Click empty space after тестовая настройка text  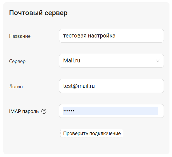[x=140, y=36]
